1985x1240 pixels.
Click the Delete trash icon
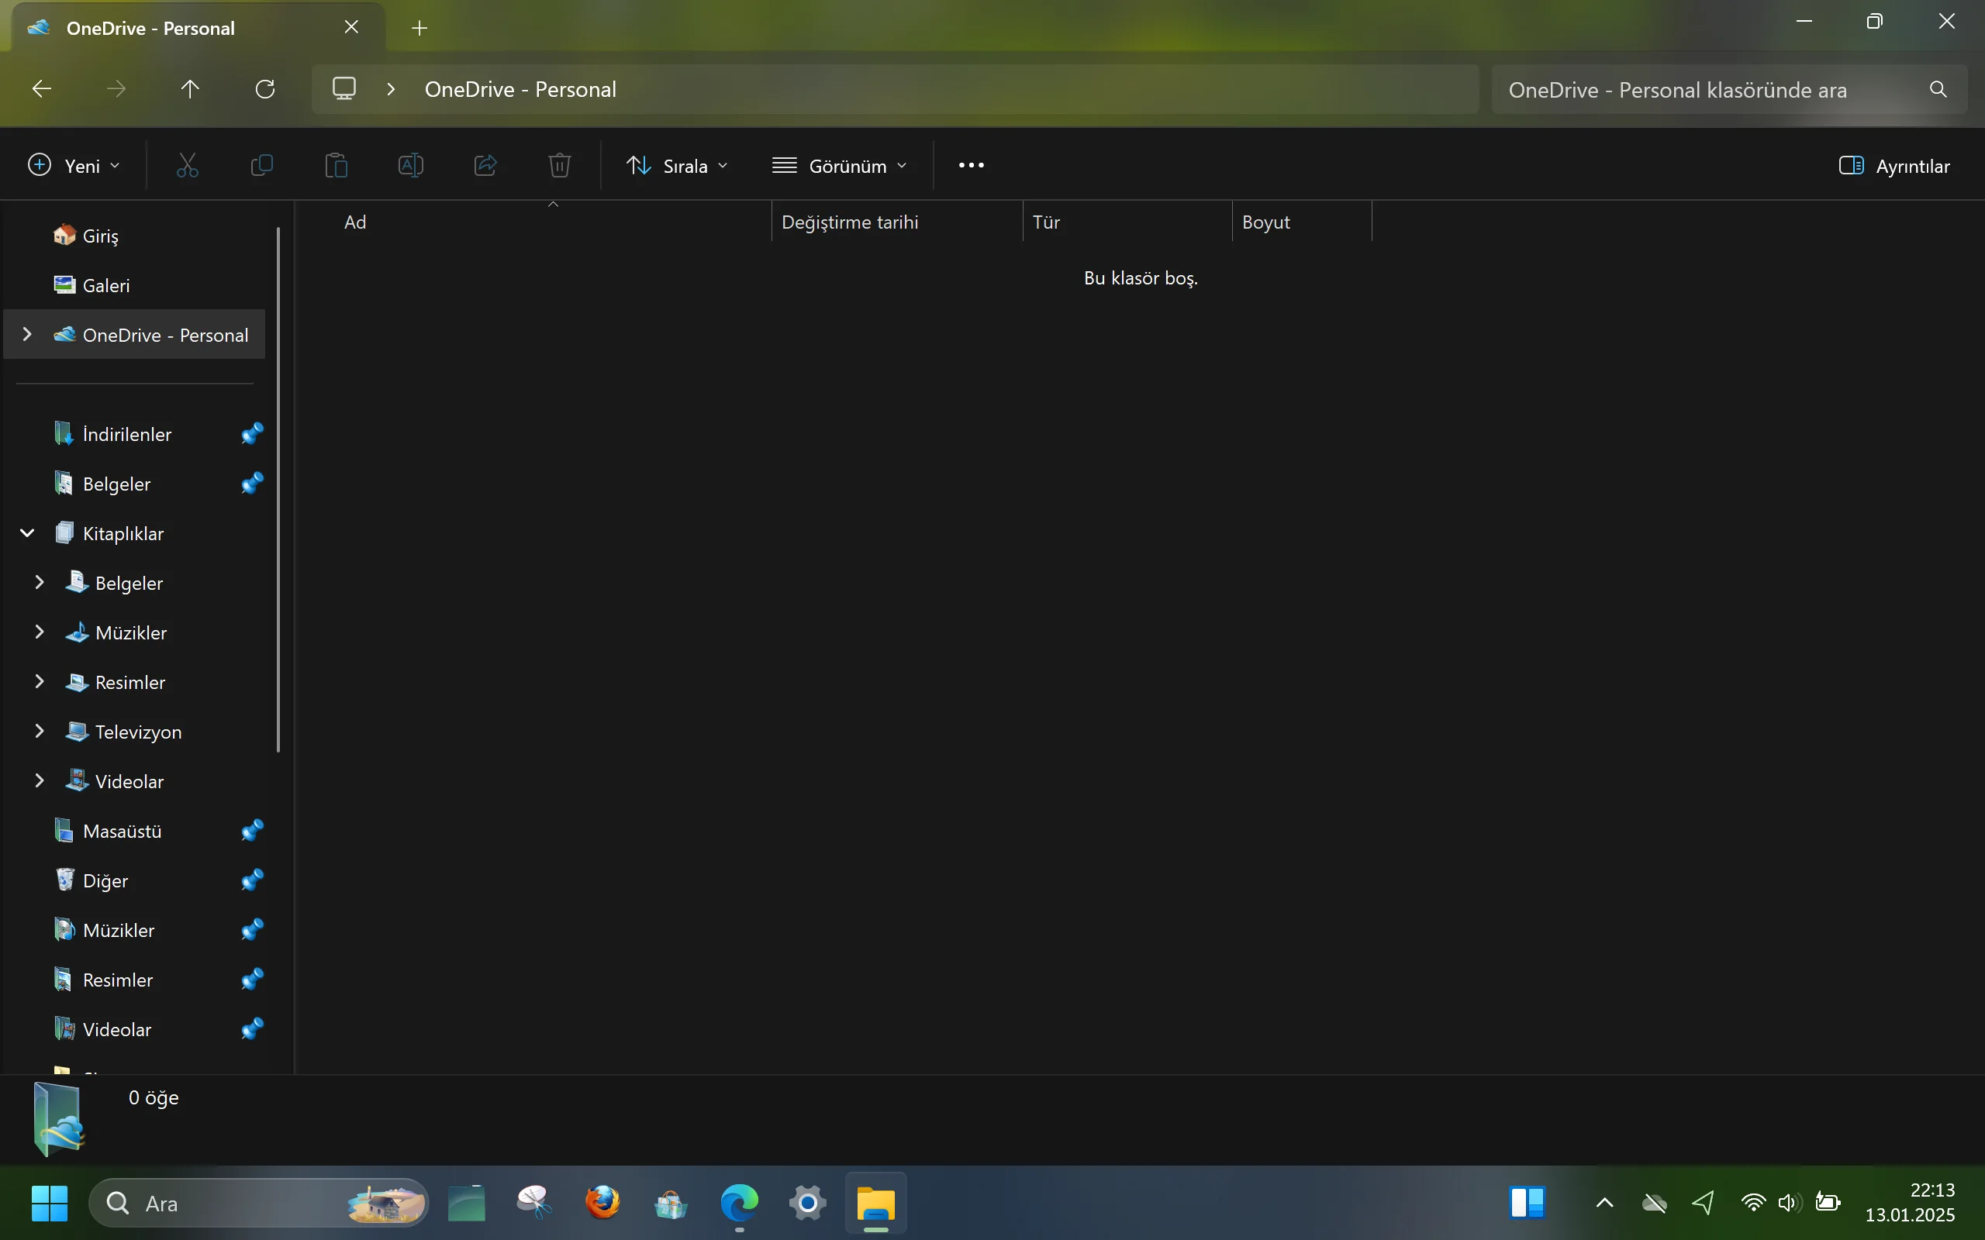[x=559, y=166]
